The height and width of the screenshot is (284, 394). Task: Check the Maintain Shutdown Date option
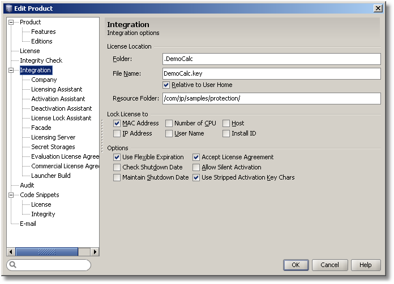117,177
